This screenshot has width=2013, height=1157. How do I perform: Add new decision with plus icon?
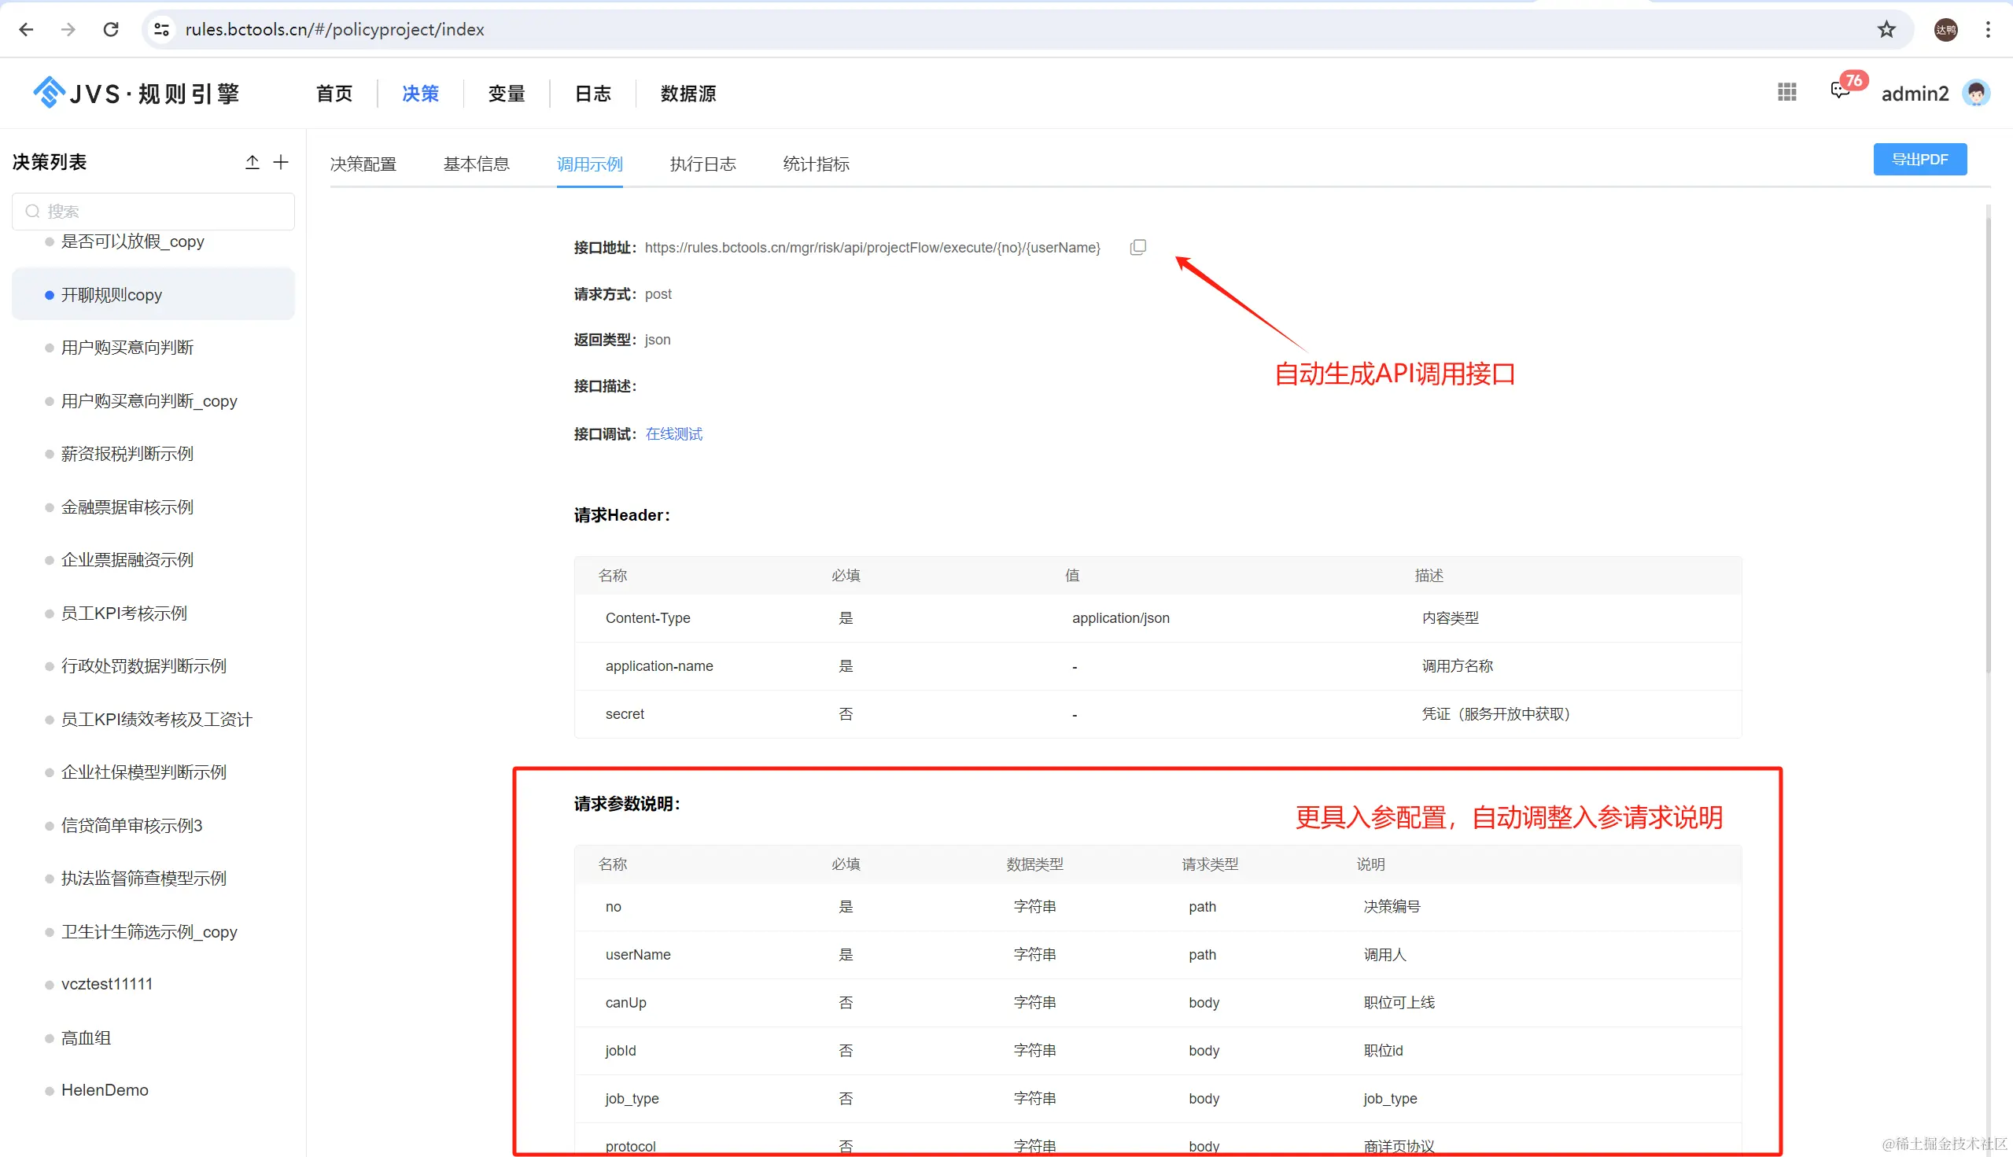pyautogui.click(x=281, y=162)
